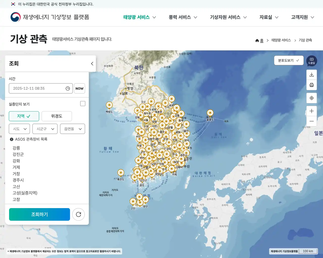Enable the 실증단지 보기 checkbox
Viewport: 323px width, 258px height.
[83, 103]
